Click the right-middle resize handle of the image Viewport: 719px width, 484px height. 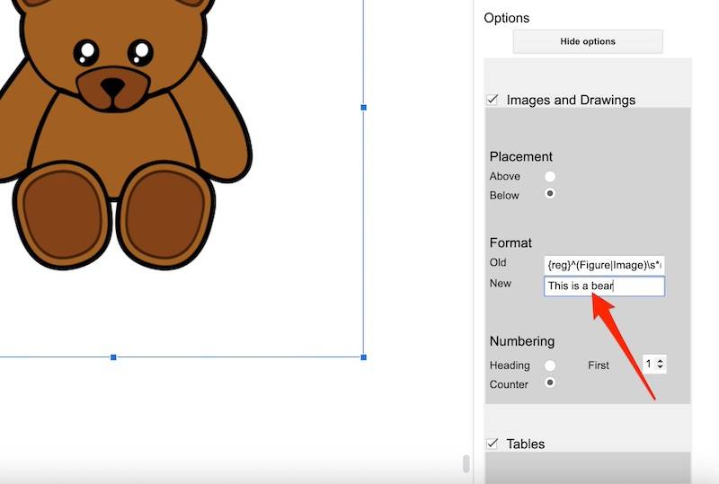pyautogui.click(x=364, y=107)
